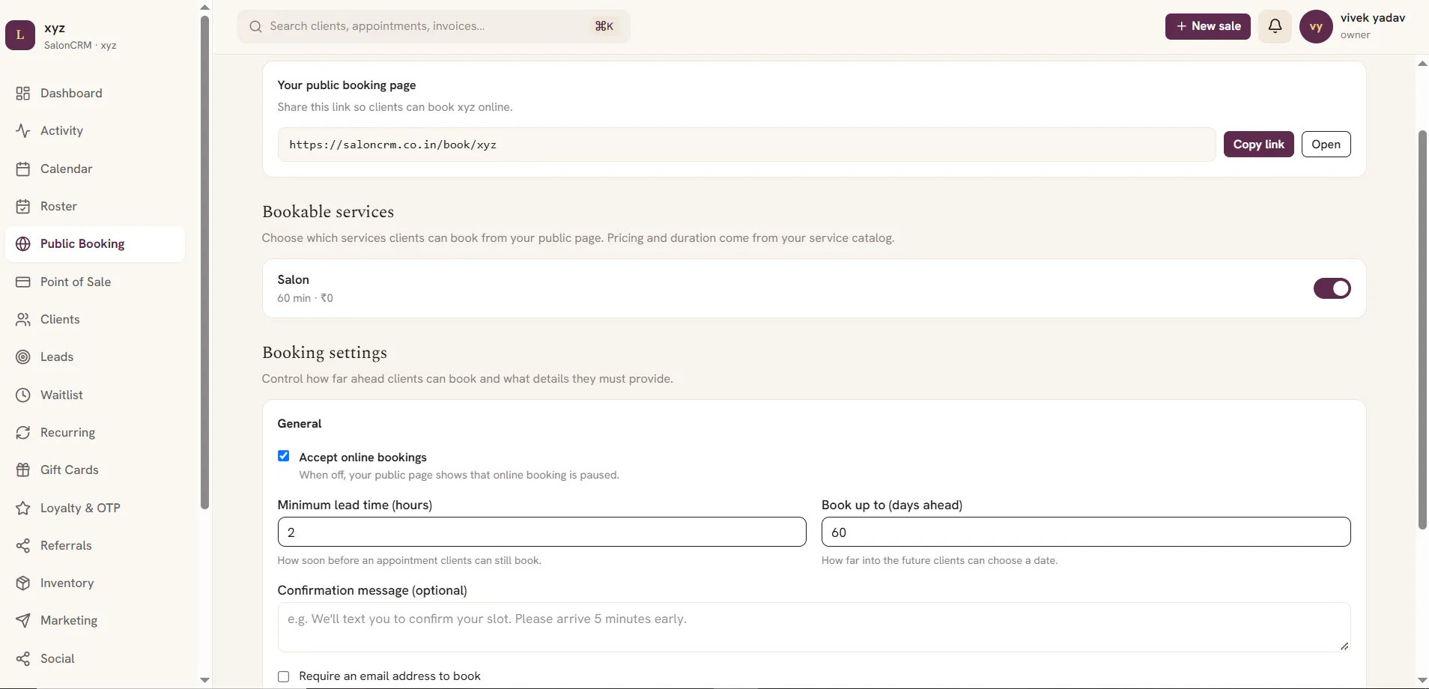Open the Waitlist section

click(95, 395)
